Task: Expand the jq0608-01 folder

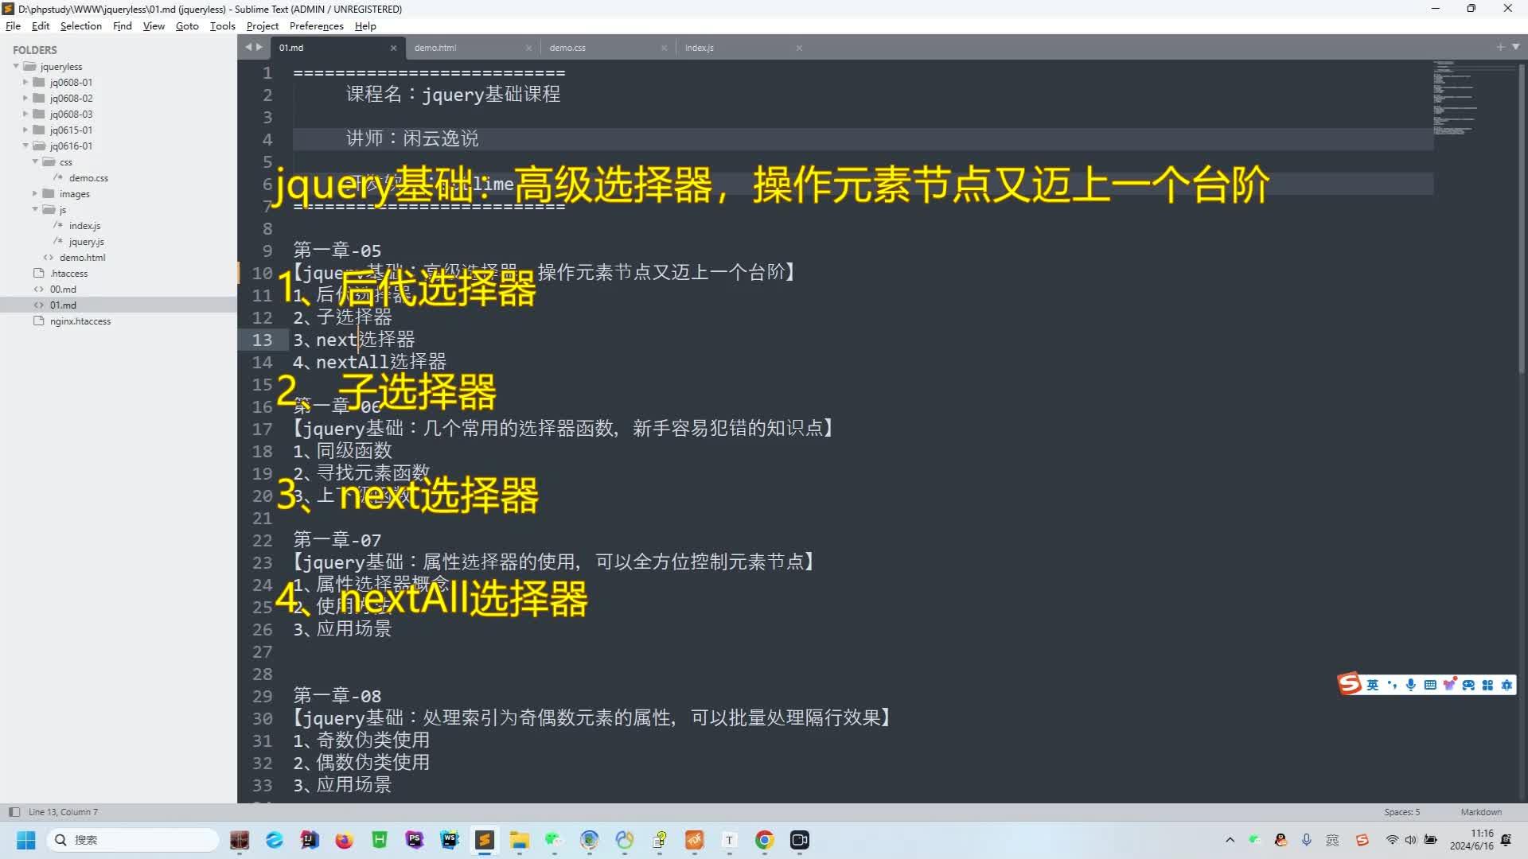Action: pos(25,82)
